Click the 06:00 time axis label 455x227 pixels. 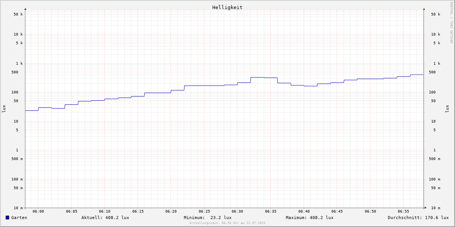(38, 211)
